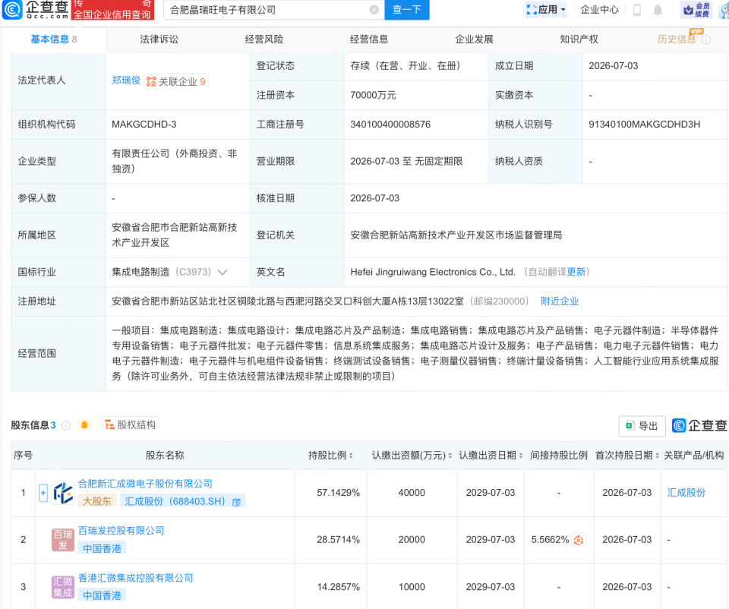Viewport: 729px width, 609px height.
Task: Click the info icon beside 历史信息
Action: click(705, 40)
